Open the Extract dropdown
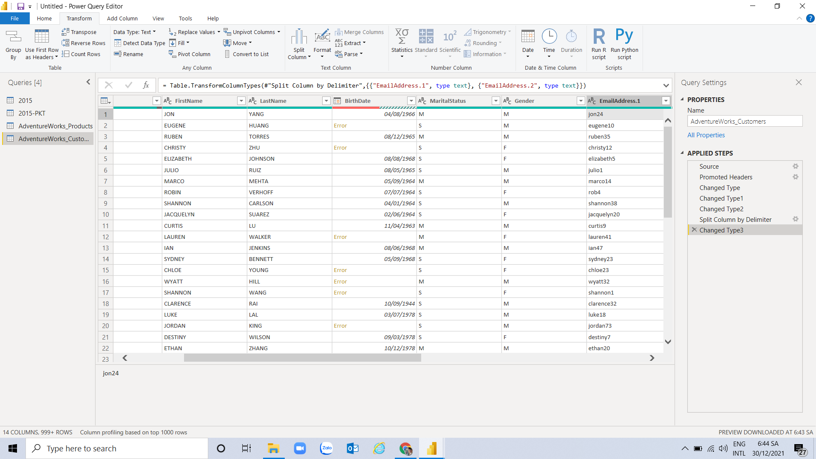This screenshot has height=459, width=816. pyautogui.click(x=350, y=43)
